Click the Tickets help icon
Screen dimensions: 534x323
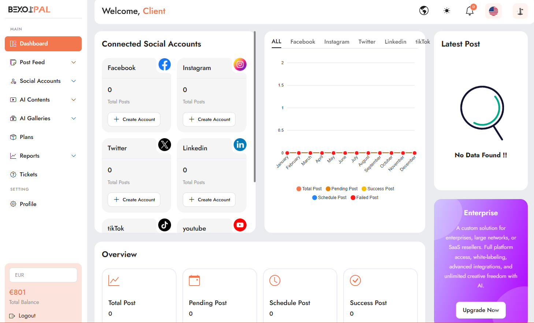point(13,175)
